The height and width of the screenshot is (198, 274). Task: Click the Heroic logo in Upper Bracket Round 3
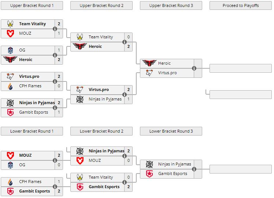tap(149, 64)
